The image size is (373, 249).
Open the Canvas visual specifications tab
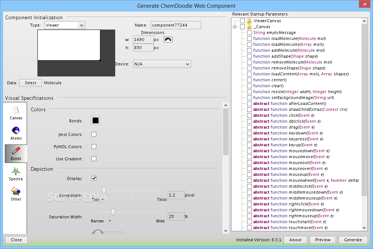(x=16, y=113)
